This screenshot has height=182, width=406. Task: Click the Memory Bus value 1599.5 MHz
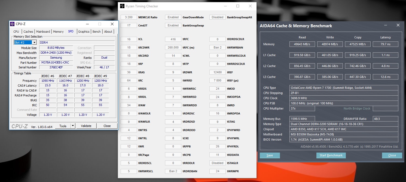click(x=302, y=119)
